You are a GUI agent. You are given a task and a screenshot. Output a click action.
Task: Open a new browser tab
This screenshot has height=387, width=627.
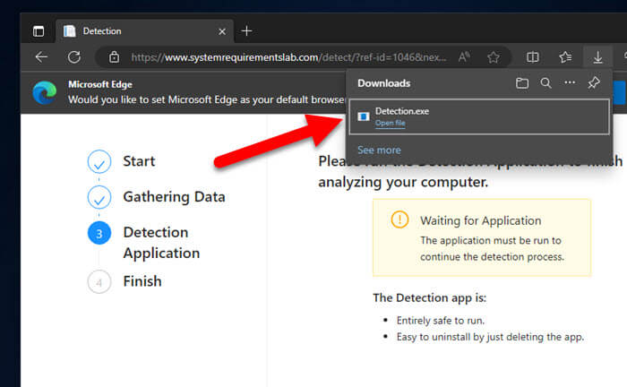[x=246, y=30]
